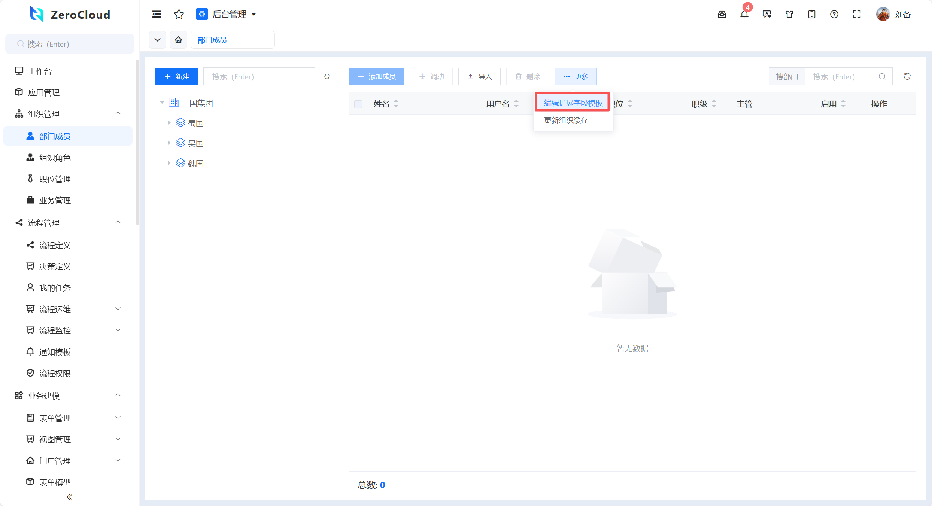The image size is (932, 506).
Task: Refresh the member table list
Action: click(907, 77)
